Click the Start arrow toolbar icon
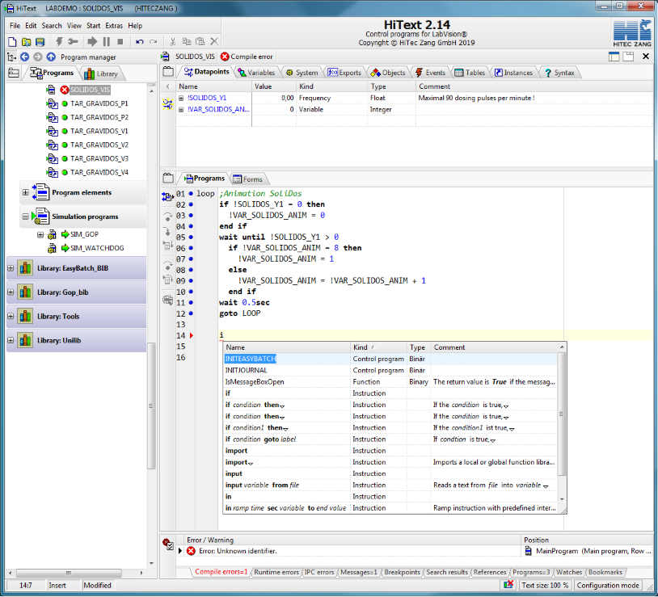 point(92,41)
